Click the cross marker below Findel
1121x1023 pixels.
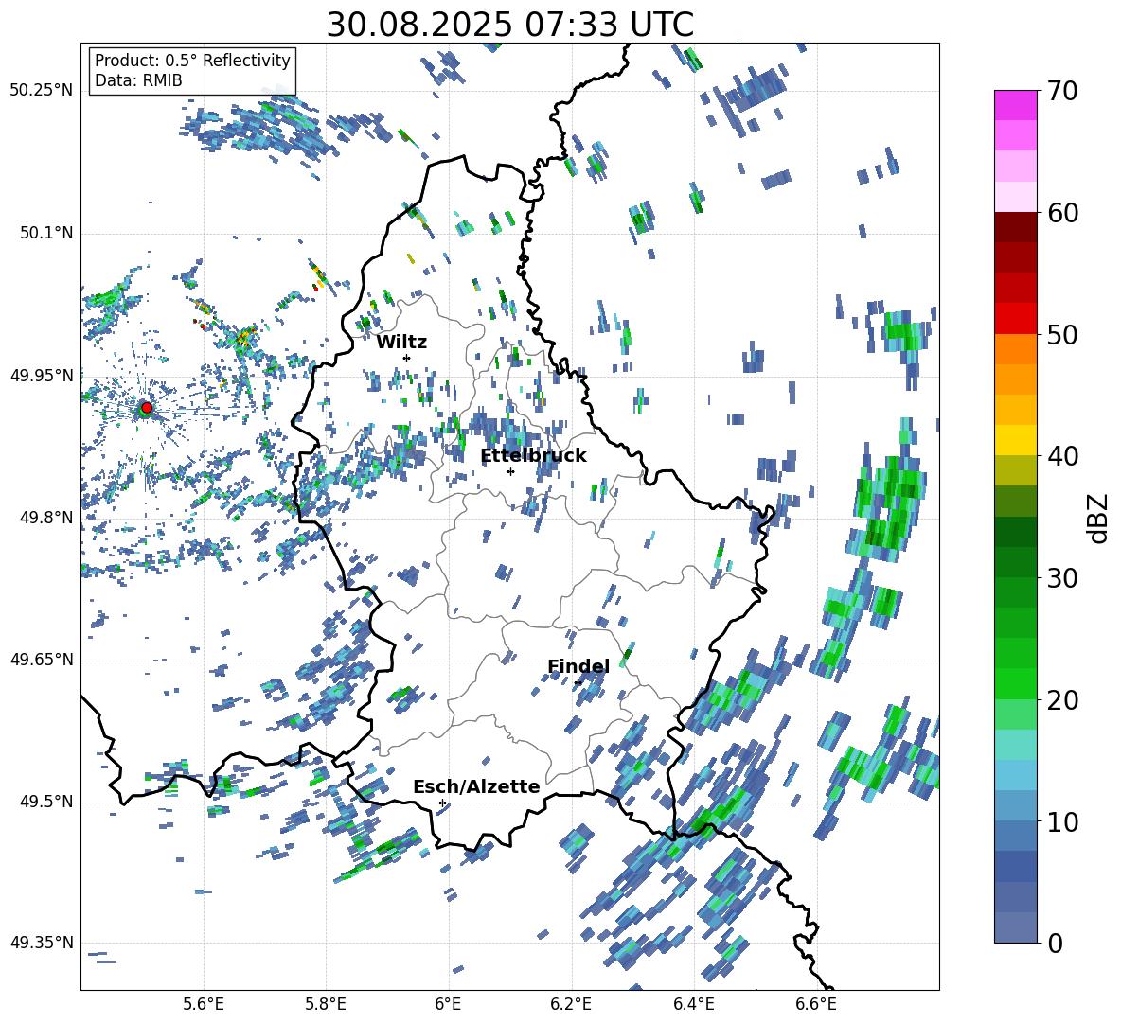(578, 683)
